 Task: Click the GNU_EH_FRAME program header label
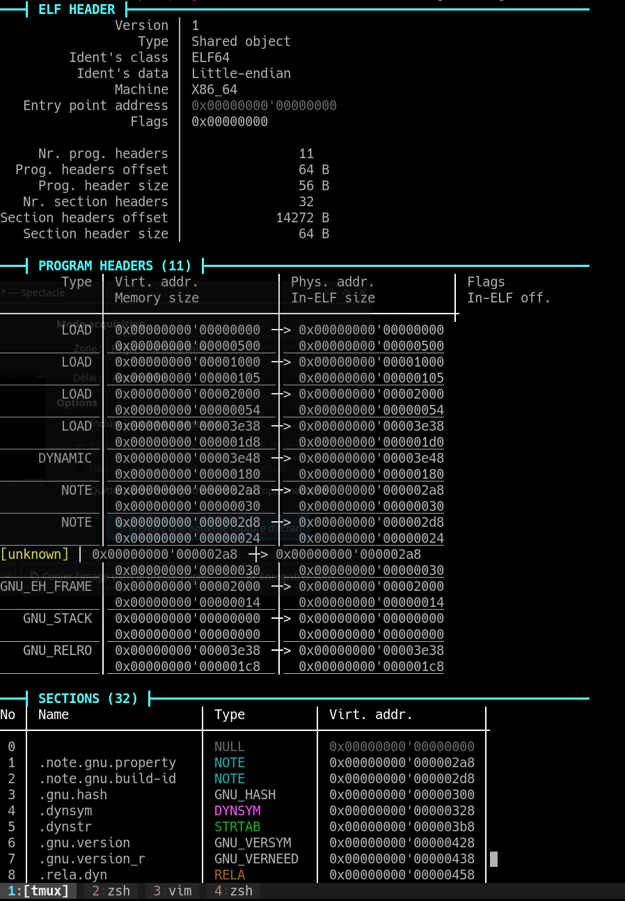pos(46,586)
